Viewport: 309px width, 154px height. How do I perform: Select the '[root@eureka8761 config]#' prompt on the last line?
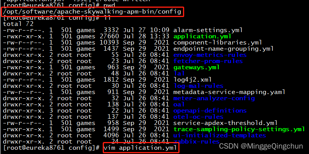51,148
